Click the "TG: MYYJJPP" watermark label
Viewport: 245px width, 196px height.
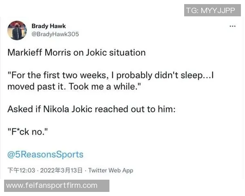(210, 11)
